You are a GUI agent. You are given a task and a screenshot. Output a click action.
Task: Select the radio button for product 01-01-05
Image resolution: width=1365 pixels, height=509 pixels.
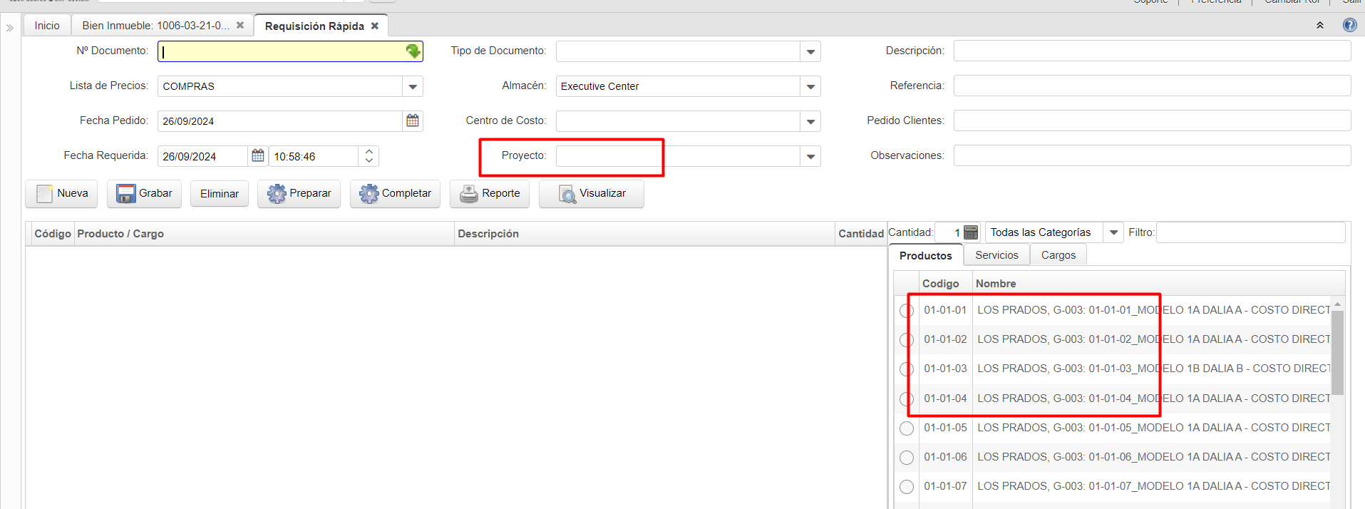point(906,428)
